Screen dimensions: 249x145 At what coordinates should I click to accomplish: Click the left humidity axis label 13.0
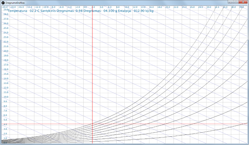click(x=6, y=83)
